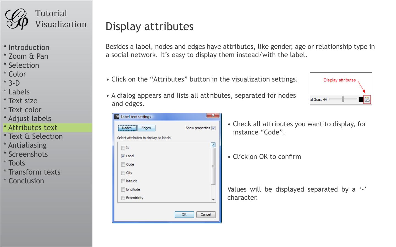
Task: Select the highlighted Attributes text section
Action: (x=48, y=128)
